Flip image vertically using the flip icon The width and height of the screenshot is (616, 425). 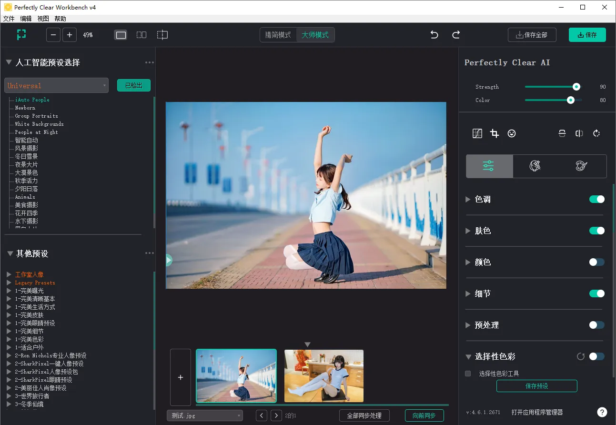tap(562, 133)
